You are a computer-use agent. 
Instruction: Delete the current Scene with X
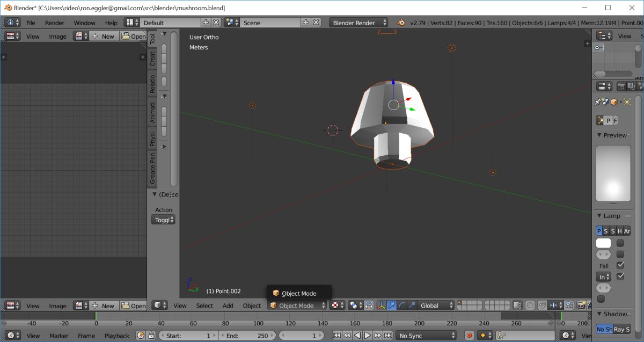316,23
